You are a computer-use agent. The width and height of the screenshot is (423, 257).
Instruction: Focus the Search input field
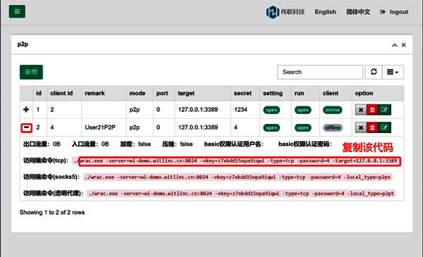(320, 72)
